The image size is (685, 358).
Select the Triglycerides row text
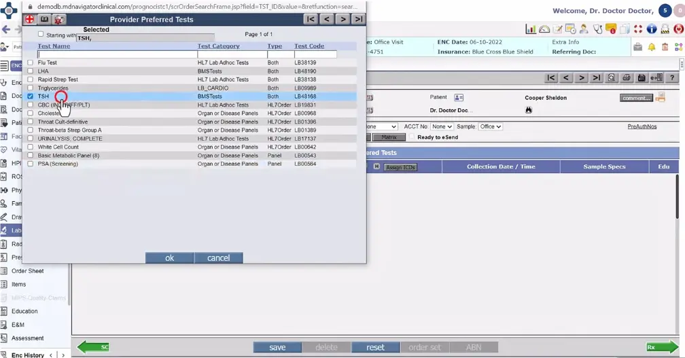[53, 88]
